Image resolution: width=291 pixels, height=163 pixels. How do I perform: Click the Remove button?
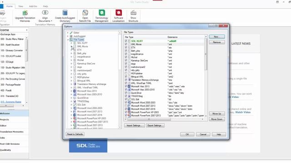tap(217, 42)
